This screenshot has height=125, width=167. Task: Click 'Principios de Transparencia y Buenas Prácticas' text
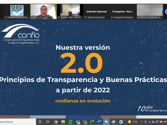[83, 80]
